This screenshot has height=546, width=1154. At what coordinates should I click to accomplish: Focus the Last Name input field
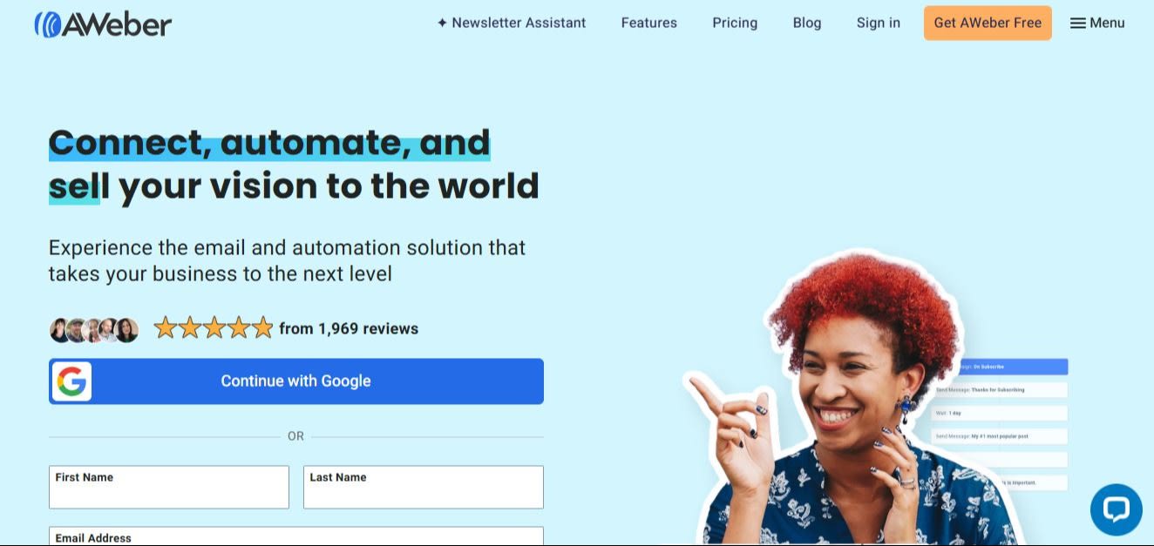[424, 487]
